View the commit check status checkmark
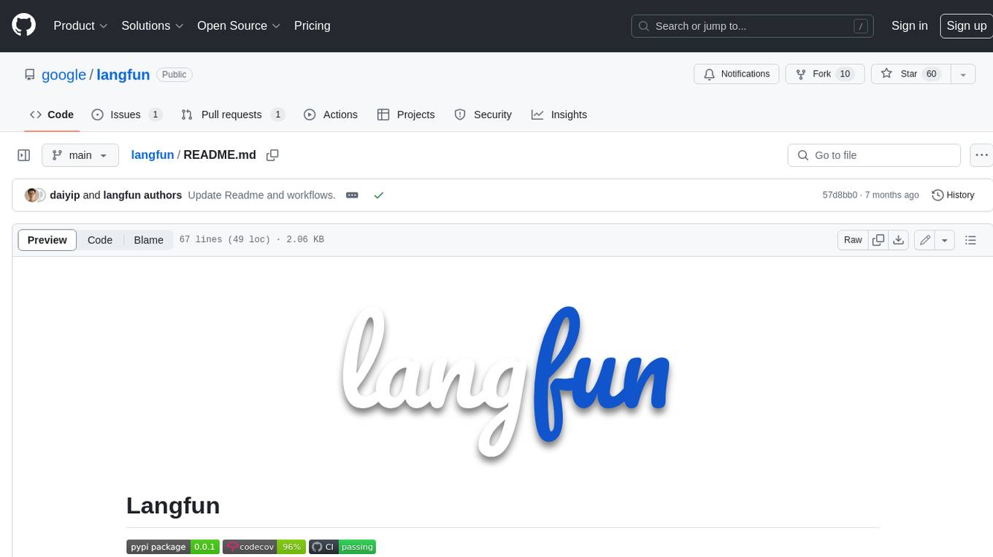 tap(378, 195)
